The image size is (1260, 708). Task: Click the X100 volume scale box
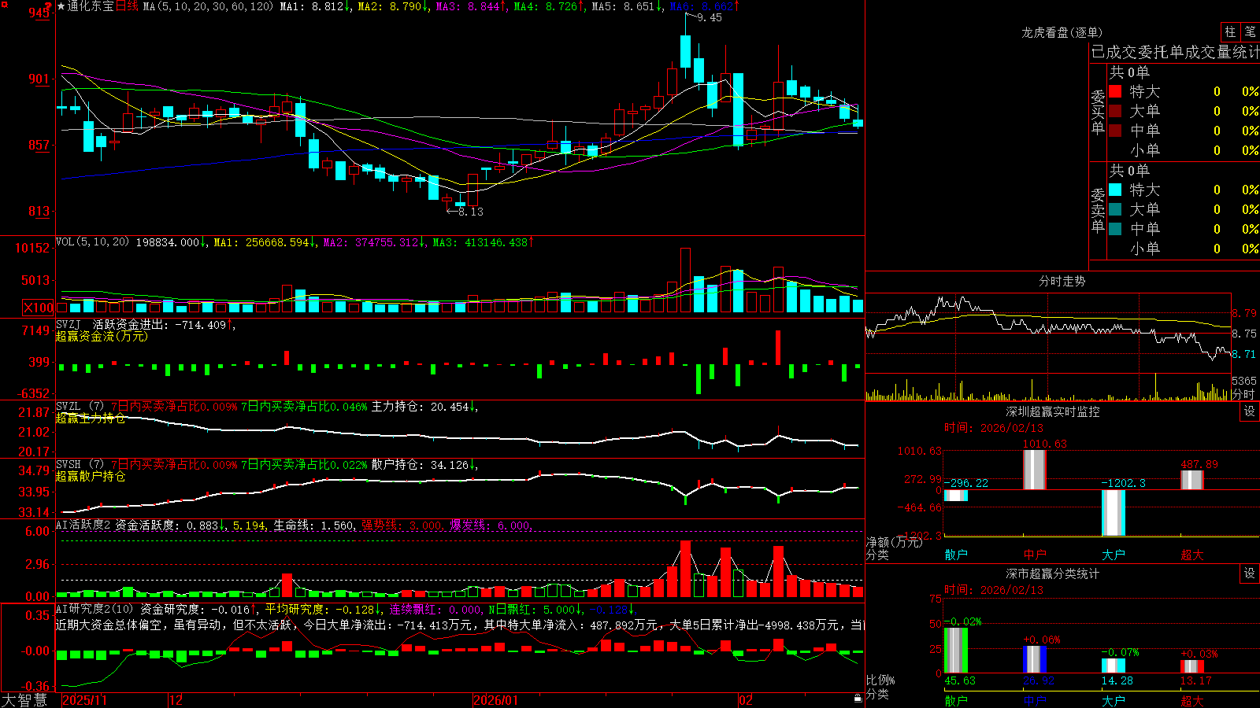click(x=39, y=308)
